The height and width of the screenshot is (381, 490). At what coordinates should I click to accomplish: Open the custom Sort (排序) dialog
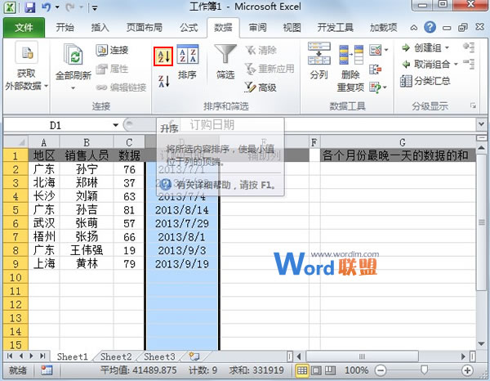coord(187,62)
